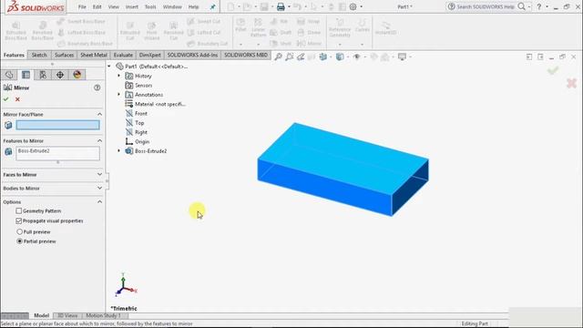Click the Instant3D tool

coord(385,28)
